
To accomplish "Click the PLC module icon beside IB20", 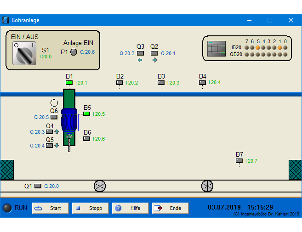I will [x=217, y=49].
